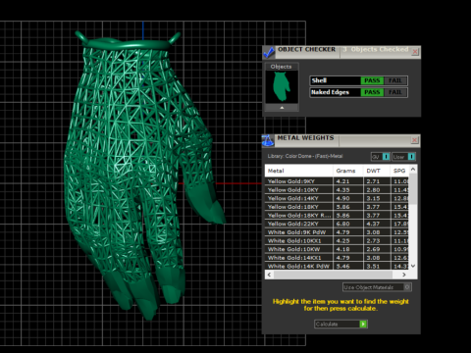This screenshot has width=471, height=353.
Task: Sort by the DWT column header
Action: pyautogui.click(x=377, y=171)
